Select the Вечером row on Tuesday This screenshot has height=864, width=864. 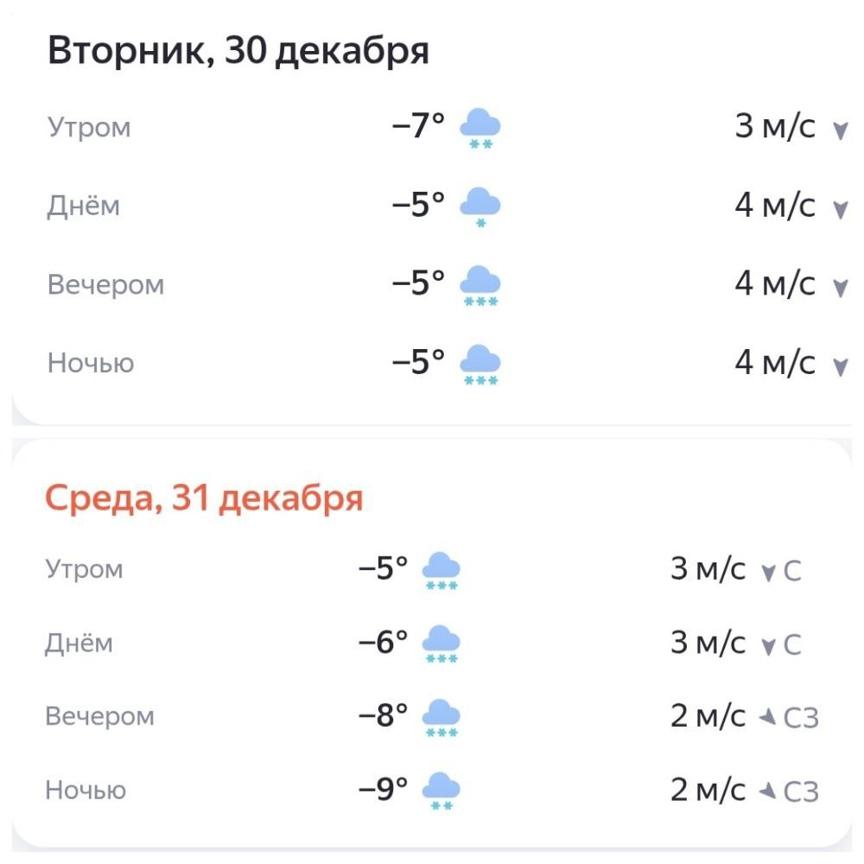(432, 285)
